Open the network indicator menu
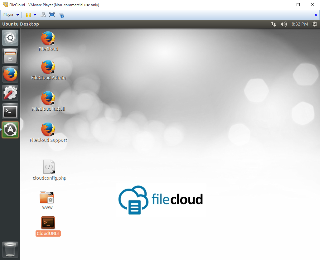 click(x=274, y=24)
